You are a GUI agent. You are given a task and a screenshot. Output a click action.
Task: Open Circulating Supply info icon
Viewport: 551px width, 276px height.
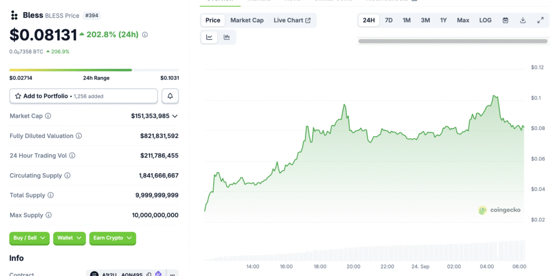click(67, 175)
